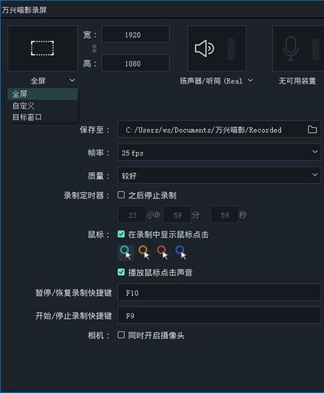Open the 较好 quality dropdown

[x=219, y=175]
